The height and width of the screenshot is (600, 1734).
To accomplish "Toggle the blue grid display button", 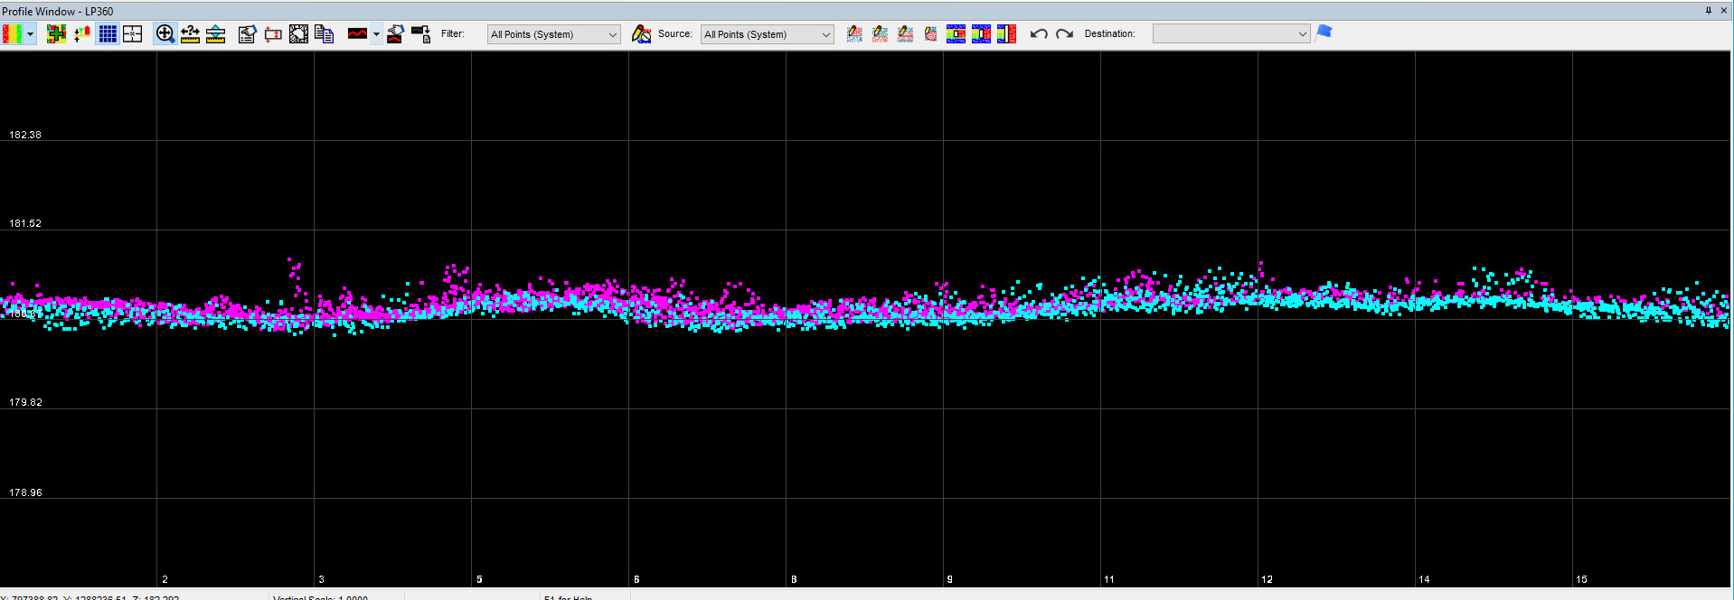I will (108, 34).
